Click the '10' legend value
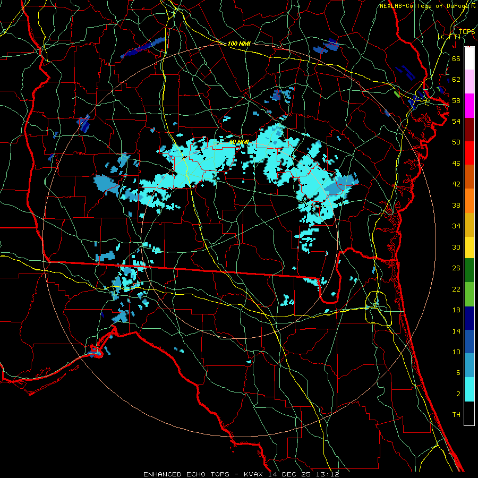 coord(456,352)
